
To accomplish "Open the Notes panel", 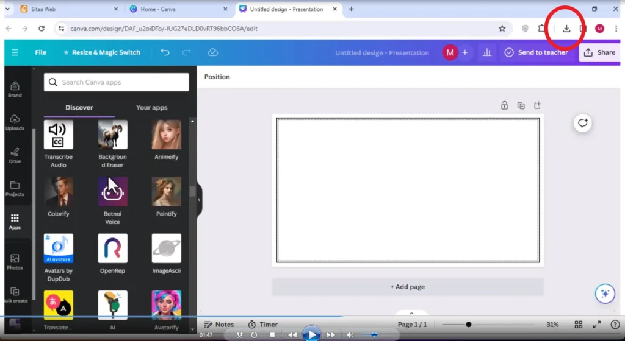I will (219, 325).
